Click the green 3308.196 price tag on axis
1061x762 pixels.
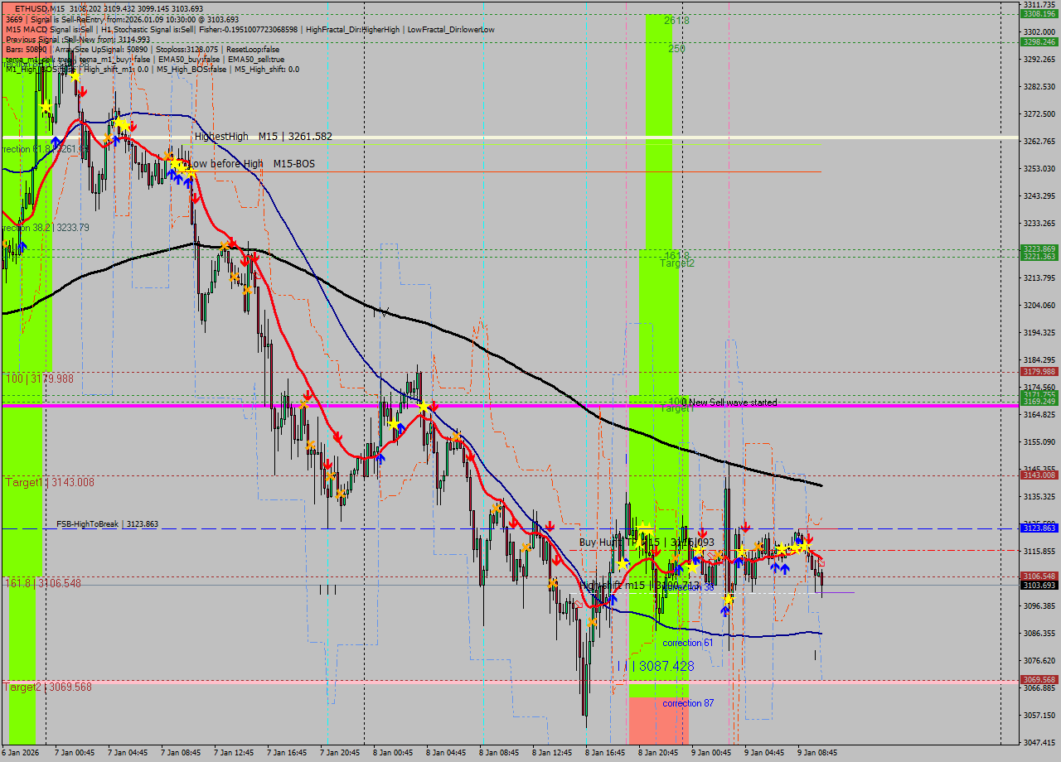click(1038, 13)
